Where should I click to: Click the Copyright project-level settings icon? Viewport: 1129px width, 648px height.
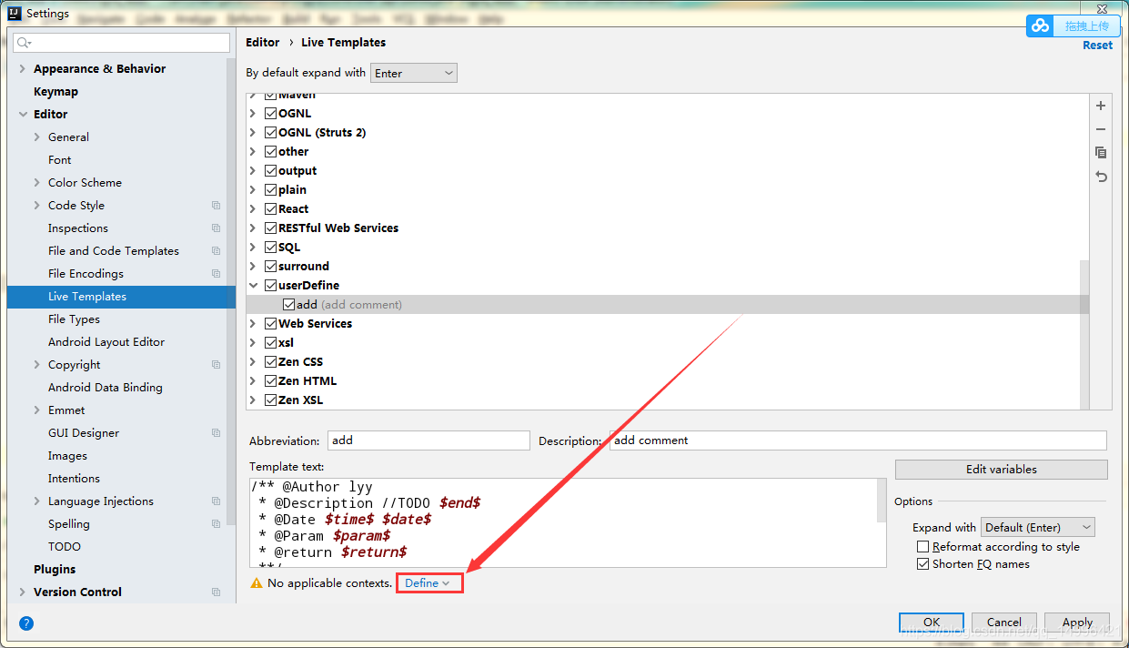216,365
